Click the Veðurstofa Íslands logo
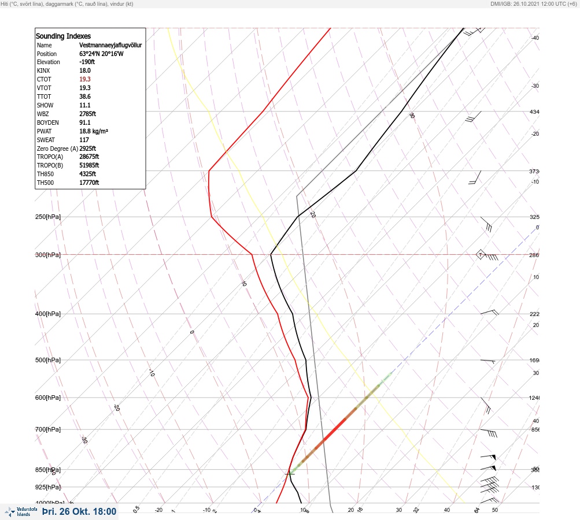 21,512
